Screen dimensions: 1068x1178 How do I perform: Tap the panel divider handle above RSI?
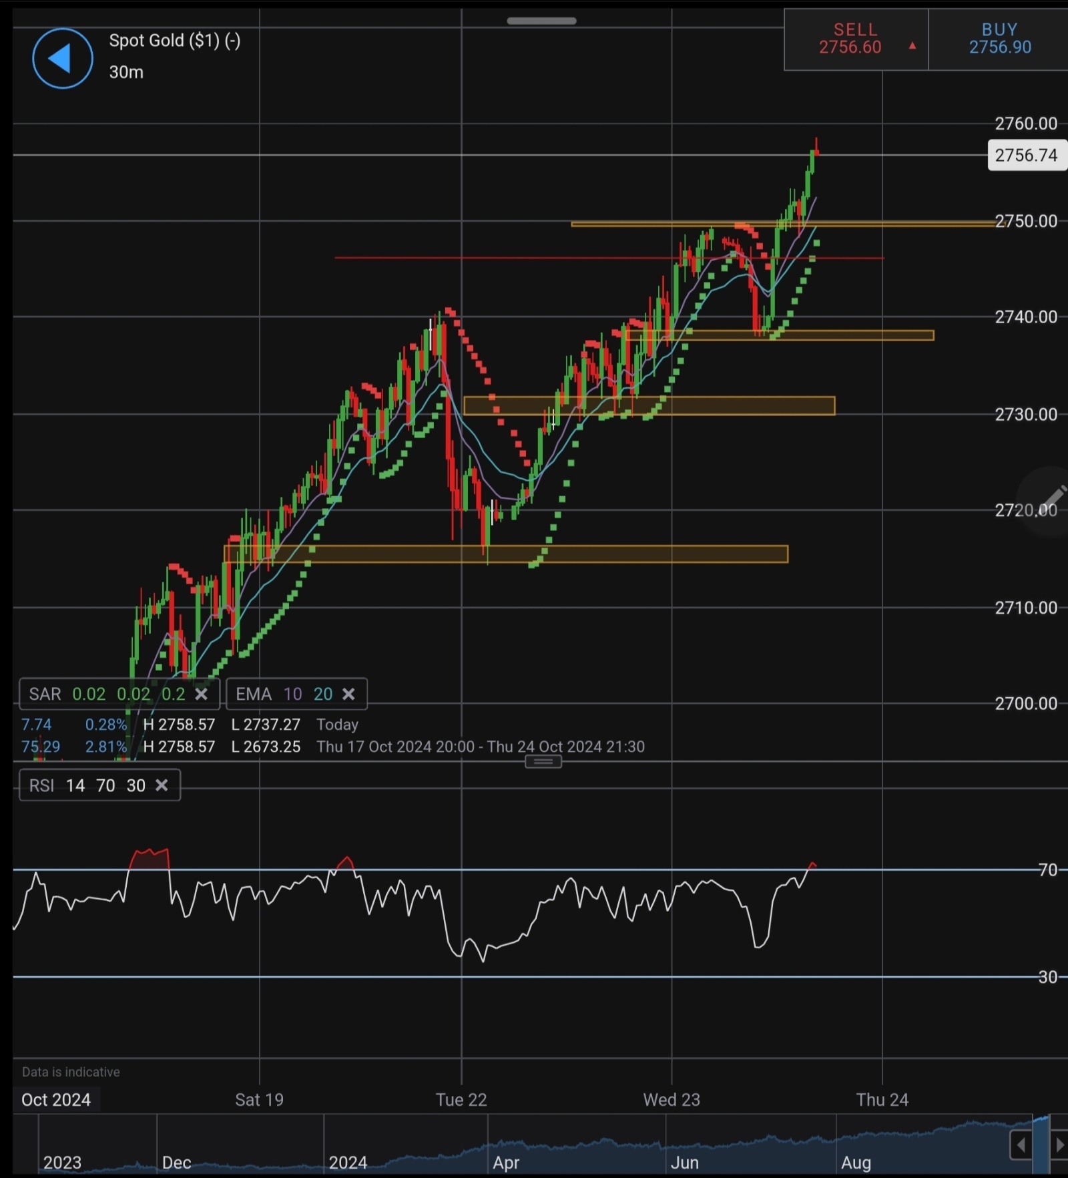pos(543,762)
